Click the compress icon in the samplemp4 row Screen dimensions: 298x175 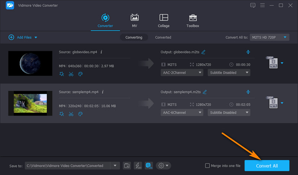click(248, 92)
